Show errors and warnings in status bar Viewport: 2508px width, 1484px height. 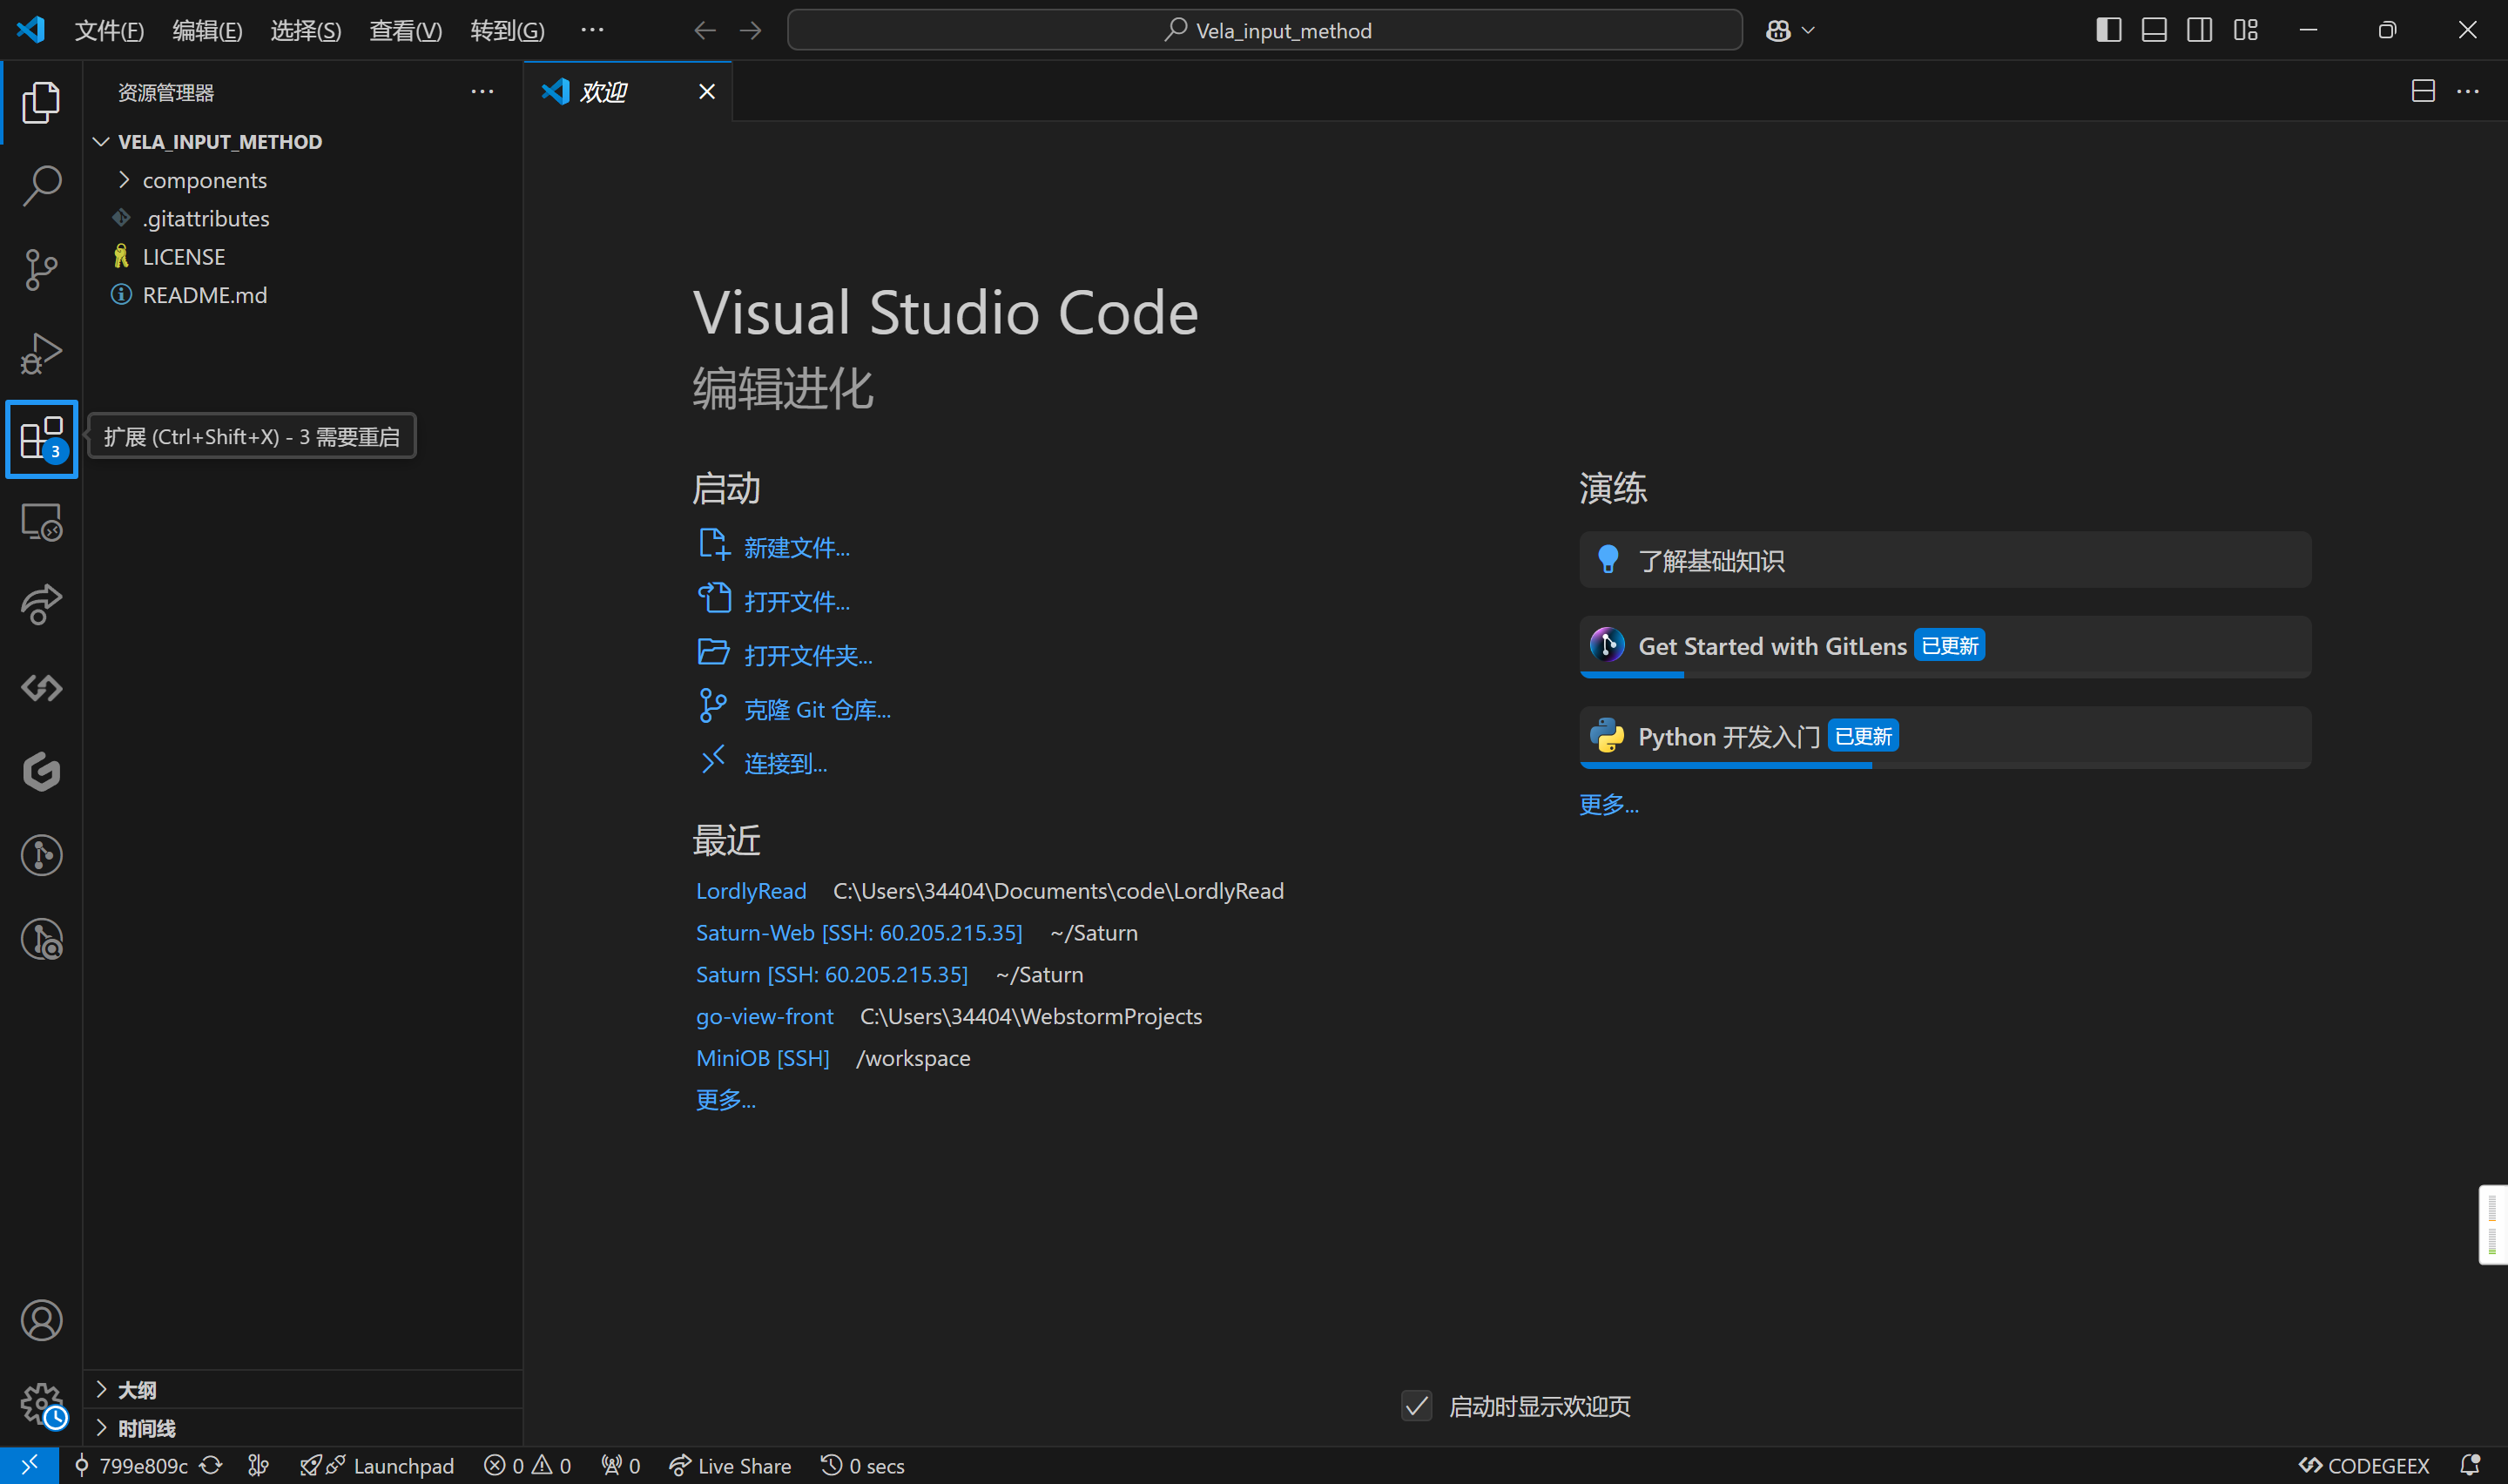[x=527, y=1465]
